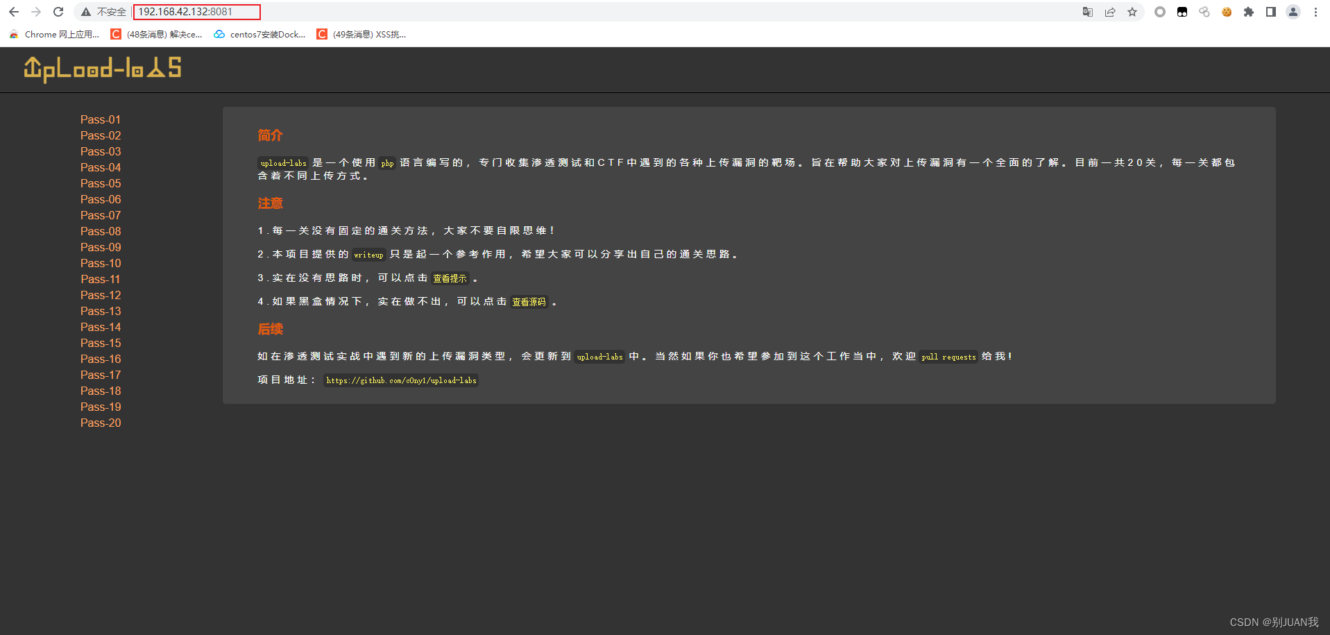Viewport: 1330px width, 635px height.
Task: Bookmark this page with the star icon
Action: 1132,12
